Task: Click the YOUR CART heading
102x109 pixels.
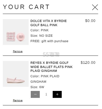Action: click(x=26, y=7)
